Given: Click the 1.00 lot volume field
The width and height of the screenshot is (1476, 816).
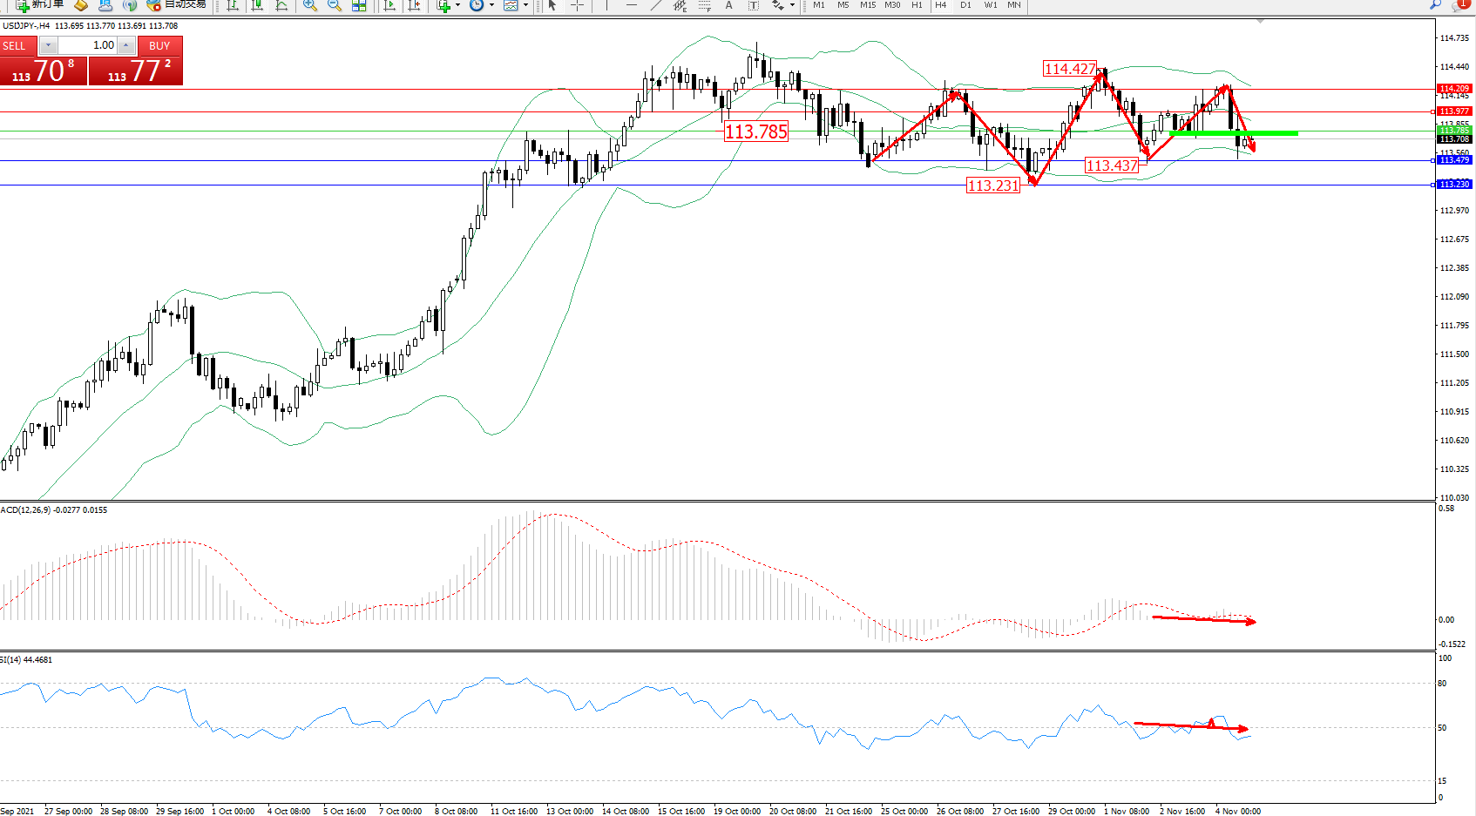Looking at the screenshot, I should (x=89, y=45).
